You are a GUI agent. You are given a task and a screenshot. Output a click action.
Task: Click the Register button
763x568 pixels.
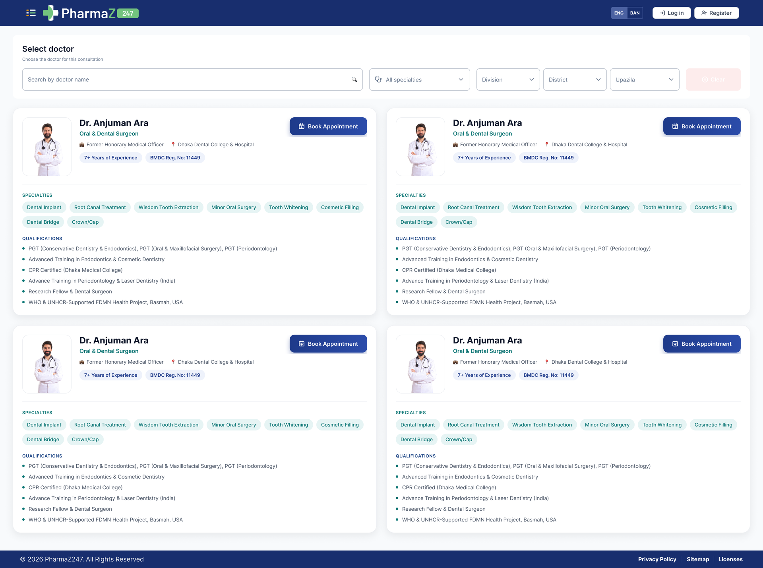(x=717, y=13)
